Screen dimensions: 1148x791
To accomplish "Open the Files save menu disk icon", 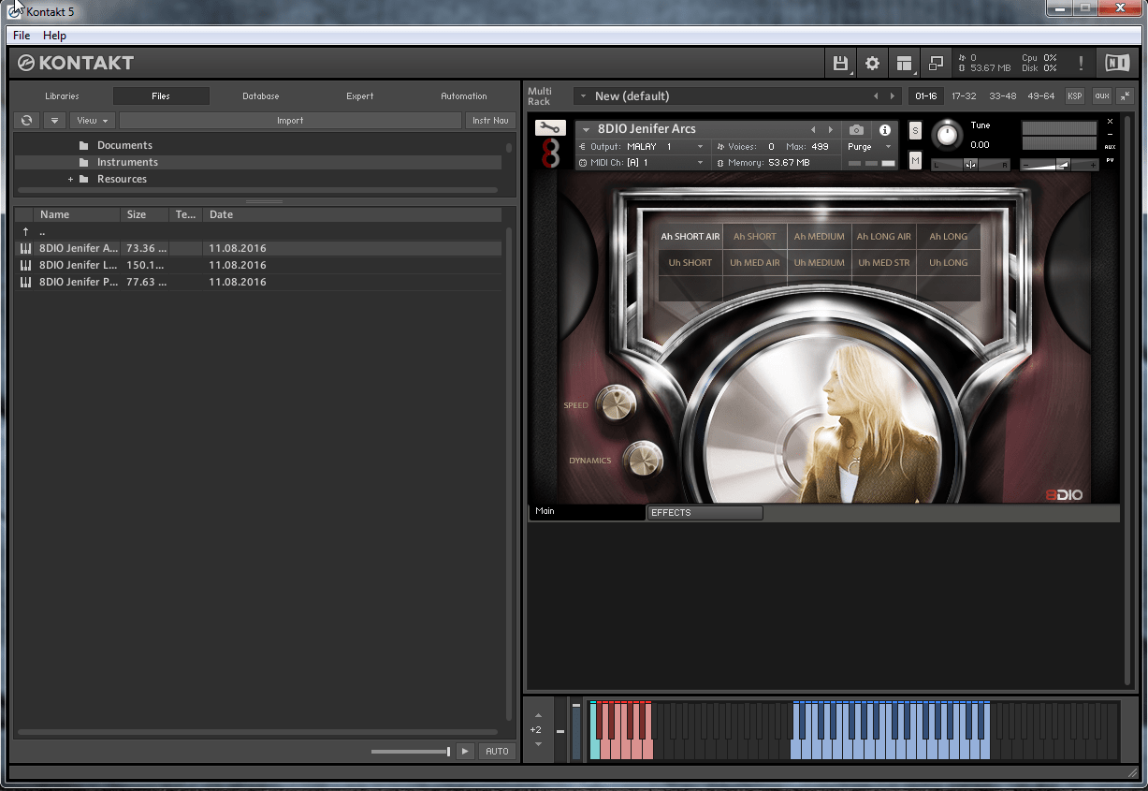I will click(x=840, y=64).
